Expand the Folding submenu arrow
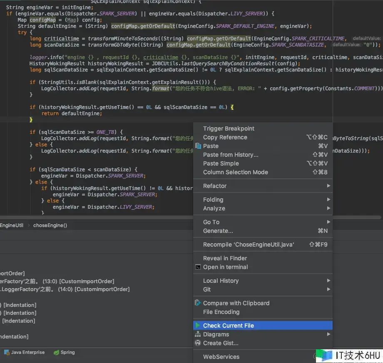Viewport: 383px width, 363px height. tap(328, 200)
